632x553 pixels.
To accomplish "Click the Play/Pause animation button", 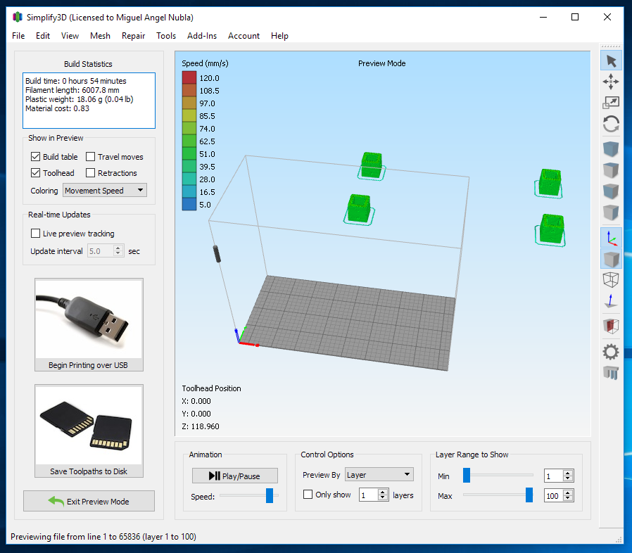I will (235, 476).
